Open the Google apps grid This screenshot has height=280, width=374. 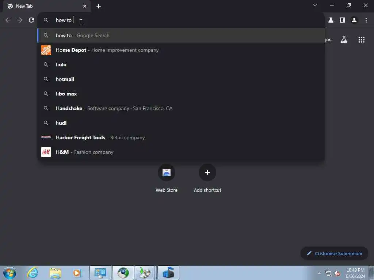361,40
